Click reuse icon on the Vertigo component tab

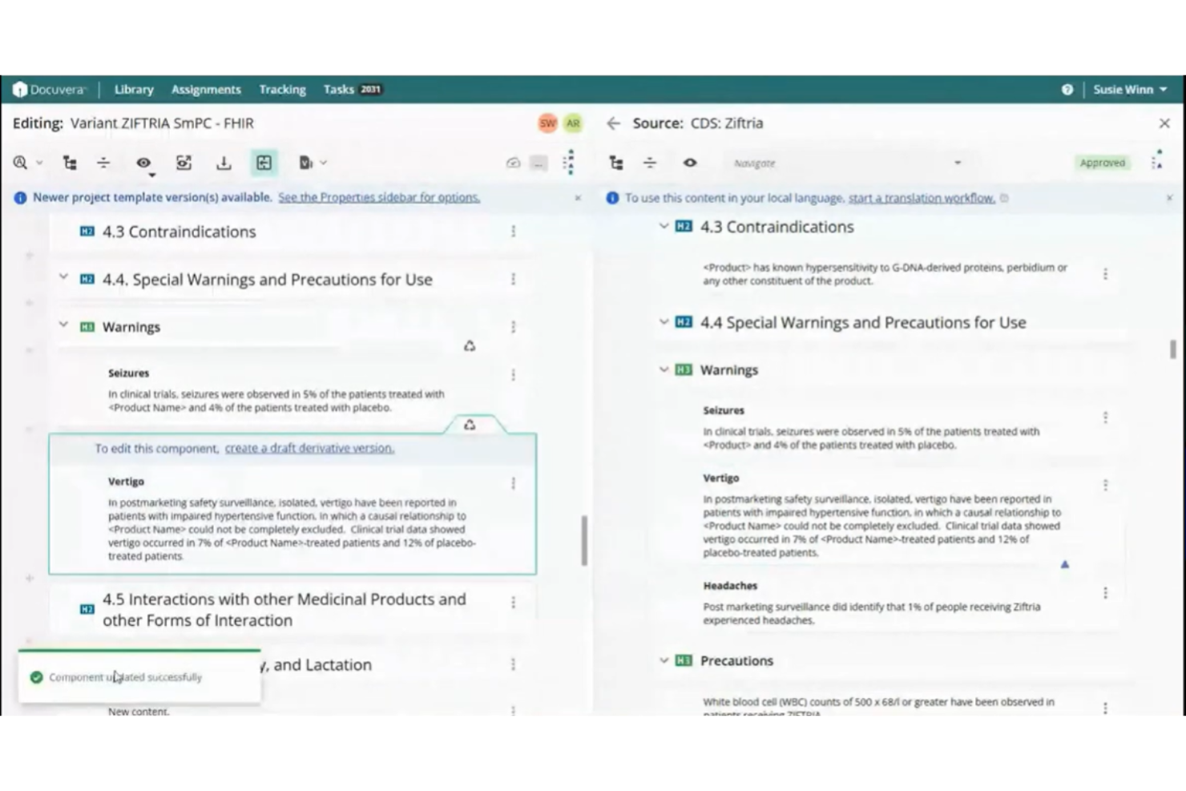pos(470,425)
